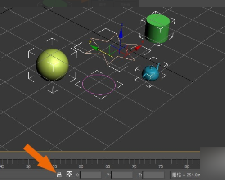The image size is (225, 180).
Task: Select the yellow sphere object
Action: tap(53, 65)
